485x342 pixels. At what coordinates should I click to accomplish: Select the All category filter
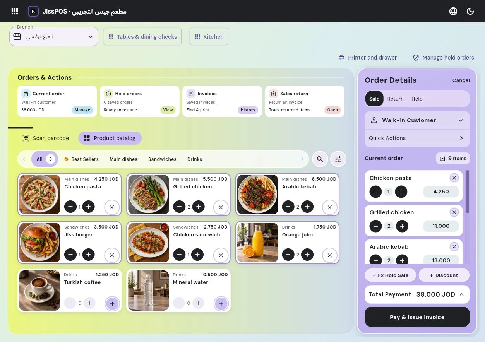coord(45,159)
